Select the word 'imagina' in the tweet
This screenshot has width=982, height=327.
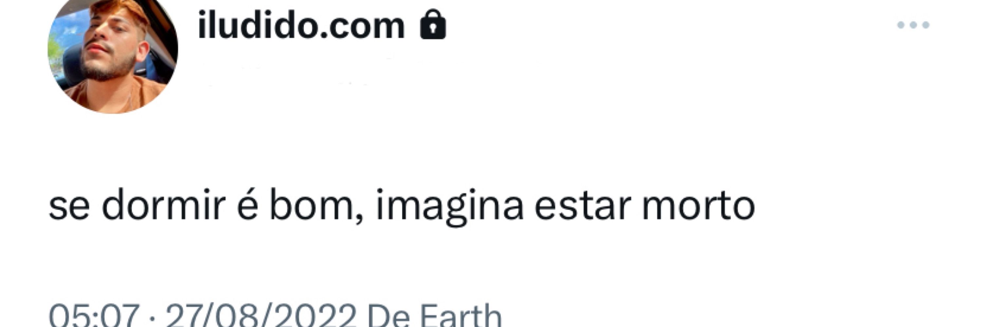(x=449, y=207)
